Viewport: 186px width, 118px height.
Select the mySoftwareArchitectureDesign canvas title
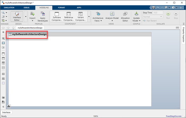[x=29, y=34]
